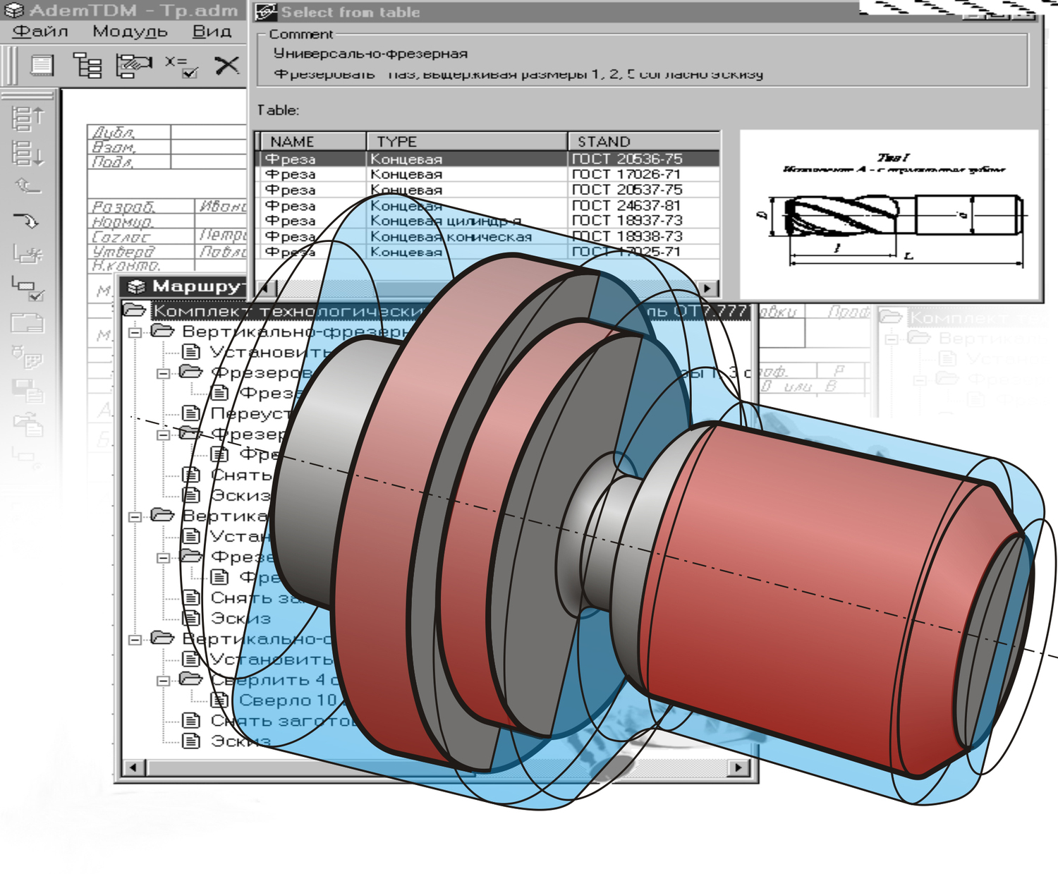
Task: Click the black X delete icon
Action: (226, 66)
